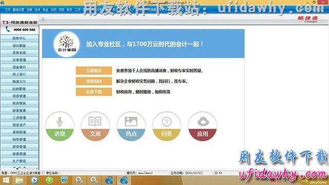329x185 pixels.
Task: Select 工资管理 in the left sidebar
Action: click(x=20, y=118)
